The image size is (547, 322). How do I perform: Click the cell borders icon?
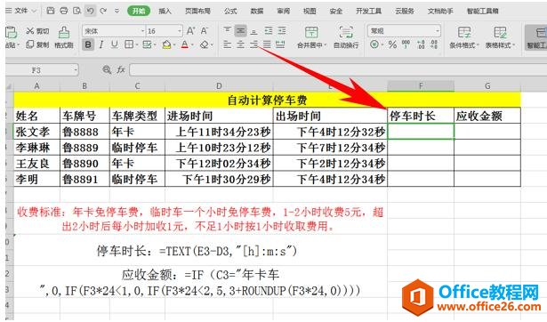[x=129, y=44]
